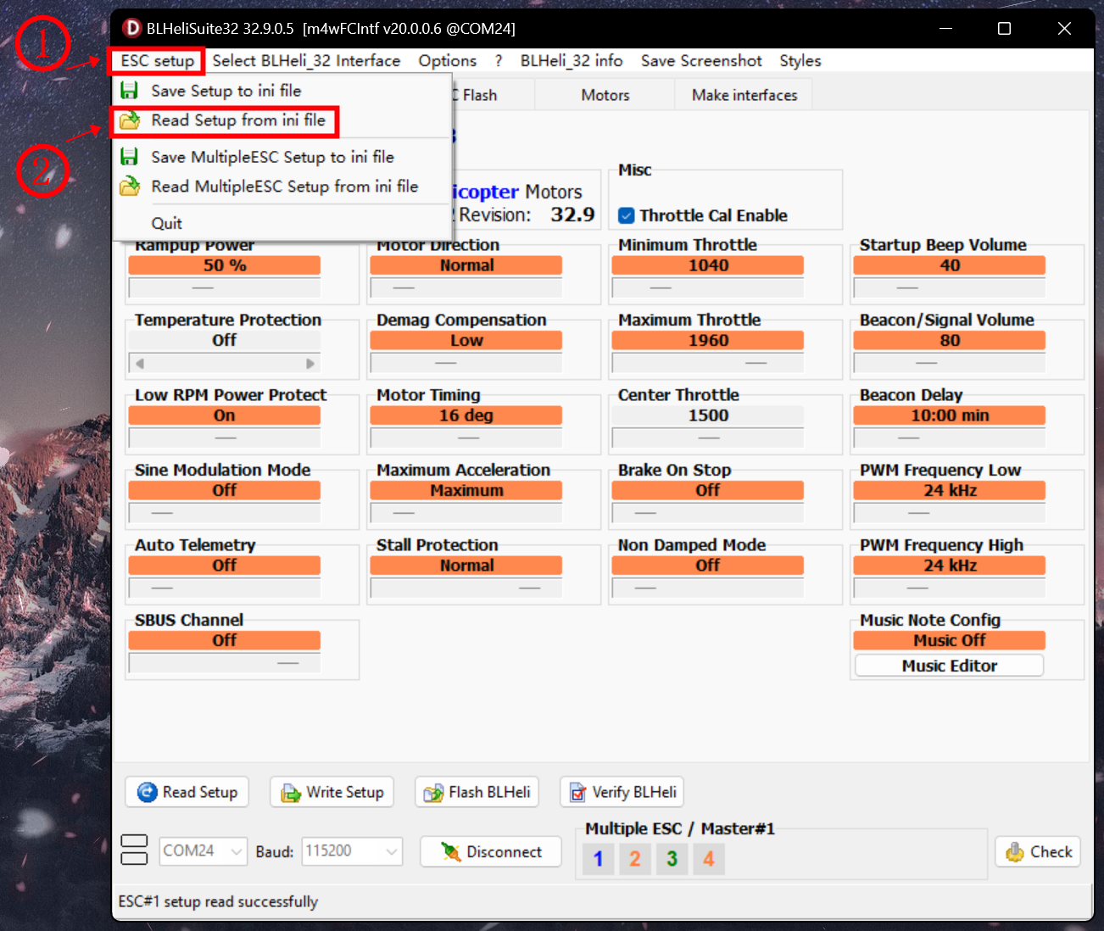Image resolution: width=1104 pixels, height=931 pixels.
Task: Open the Options menu
Action: click(447, 61)
